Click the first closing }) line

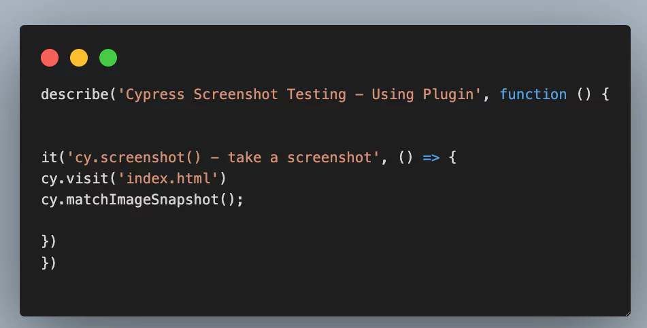tap(49, 242)
